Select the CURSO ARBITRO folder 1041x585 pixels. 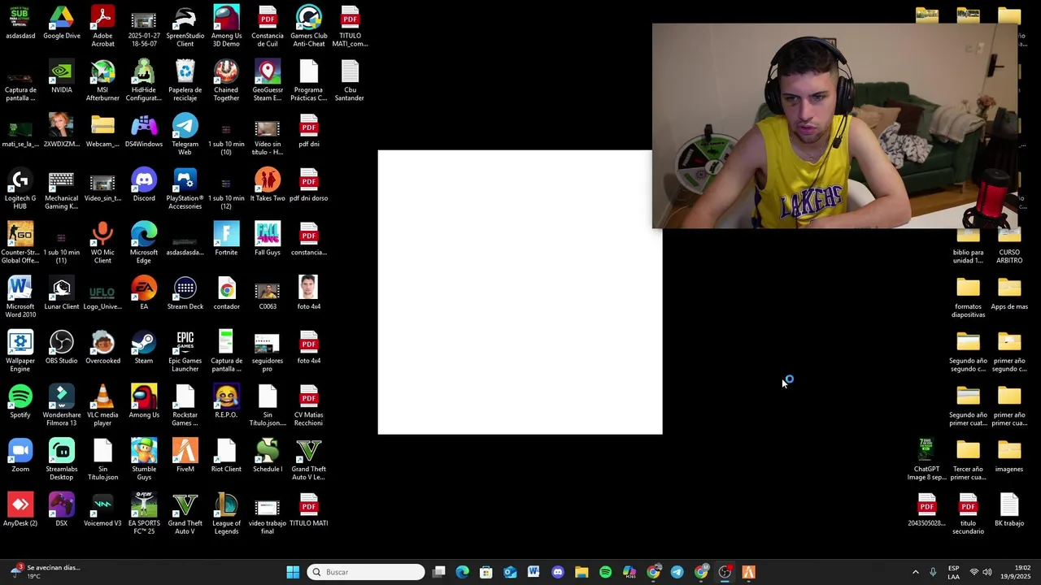pos(1009,246)
